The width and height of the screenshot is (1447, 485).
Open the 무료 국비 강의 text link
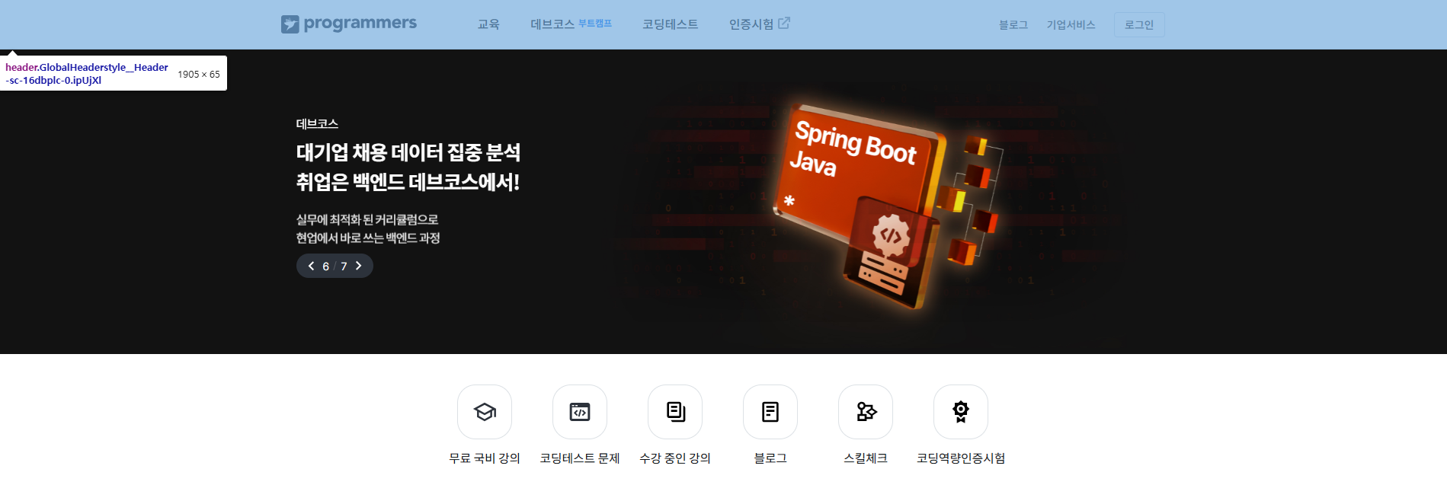pyautogui.click(x=485, y=458)
